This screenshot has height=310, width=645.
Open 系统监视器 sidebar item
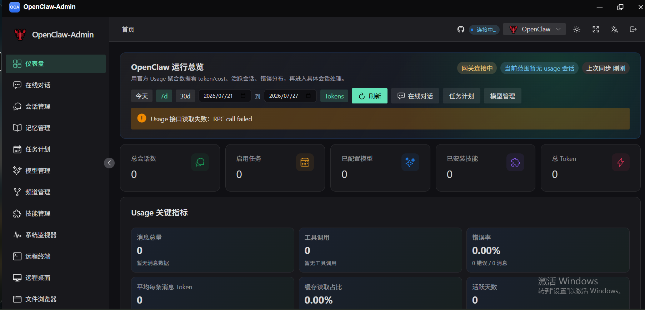coord(56,235)
